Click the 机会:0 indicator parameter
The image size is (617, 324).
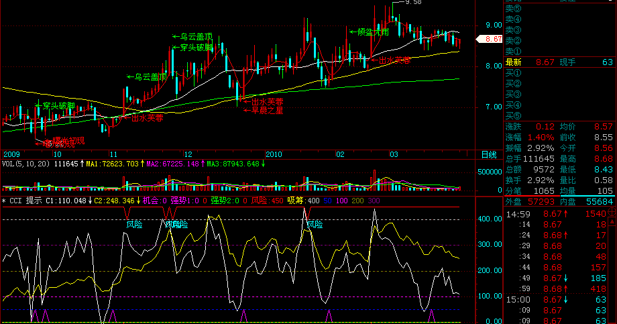[155, 201]
